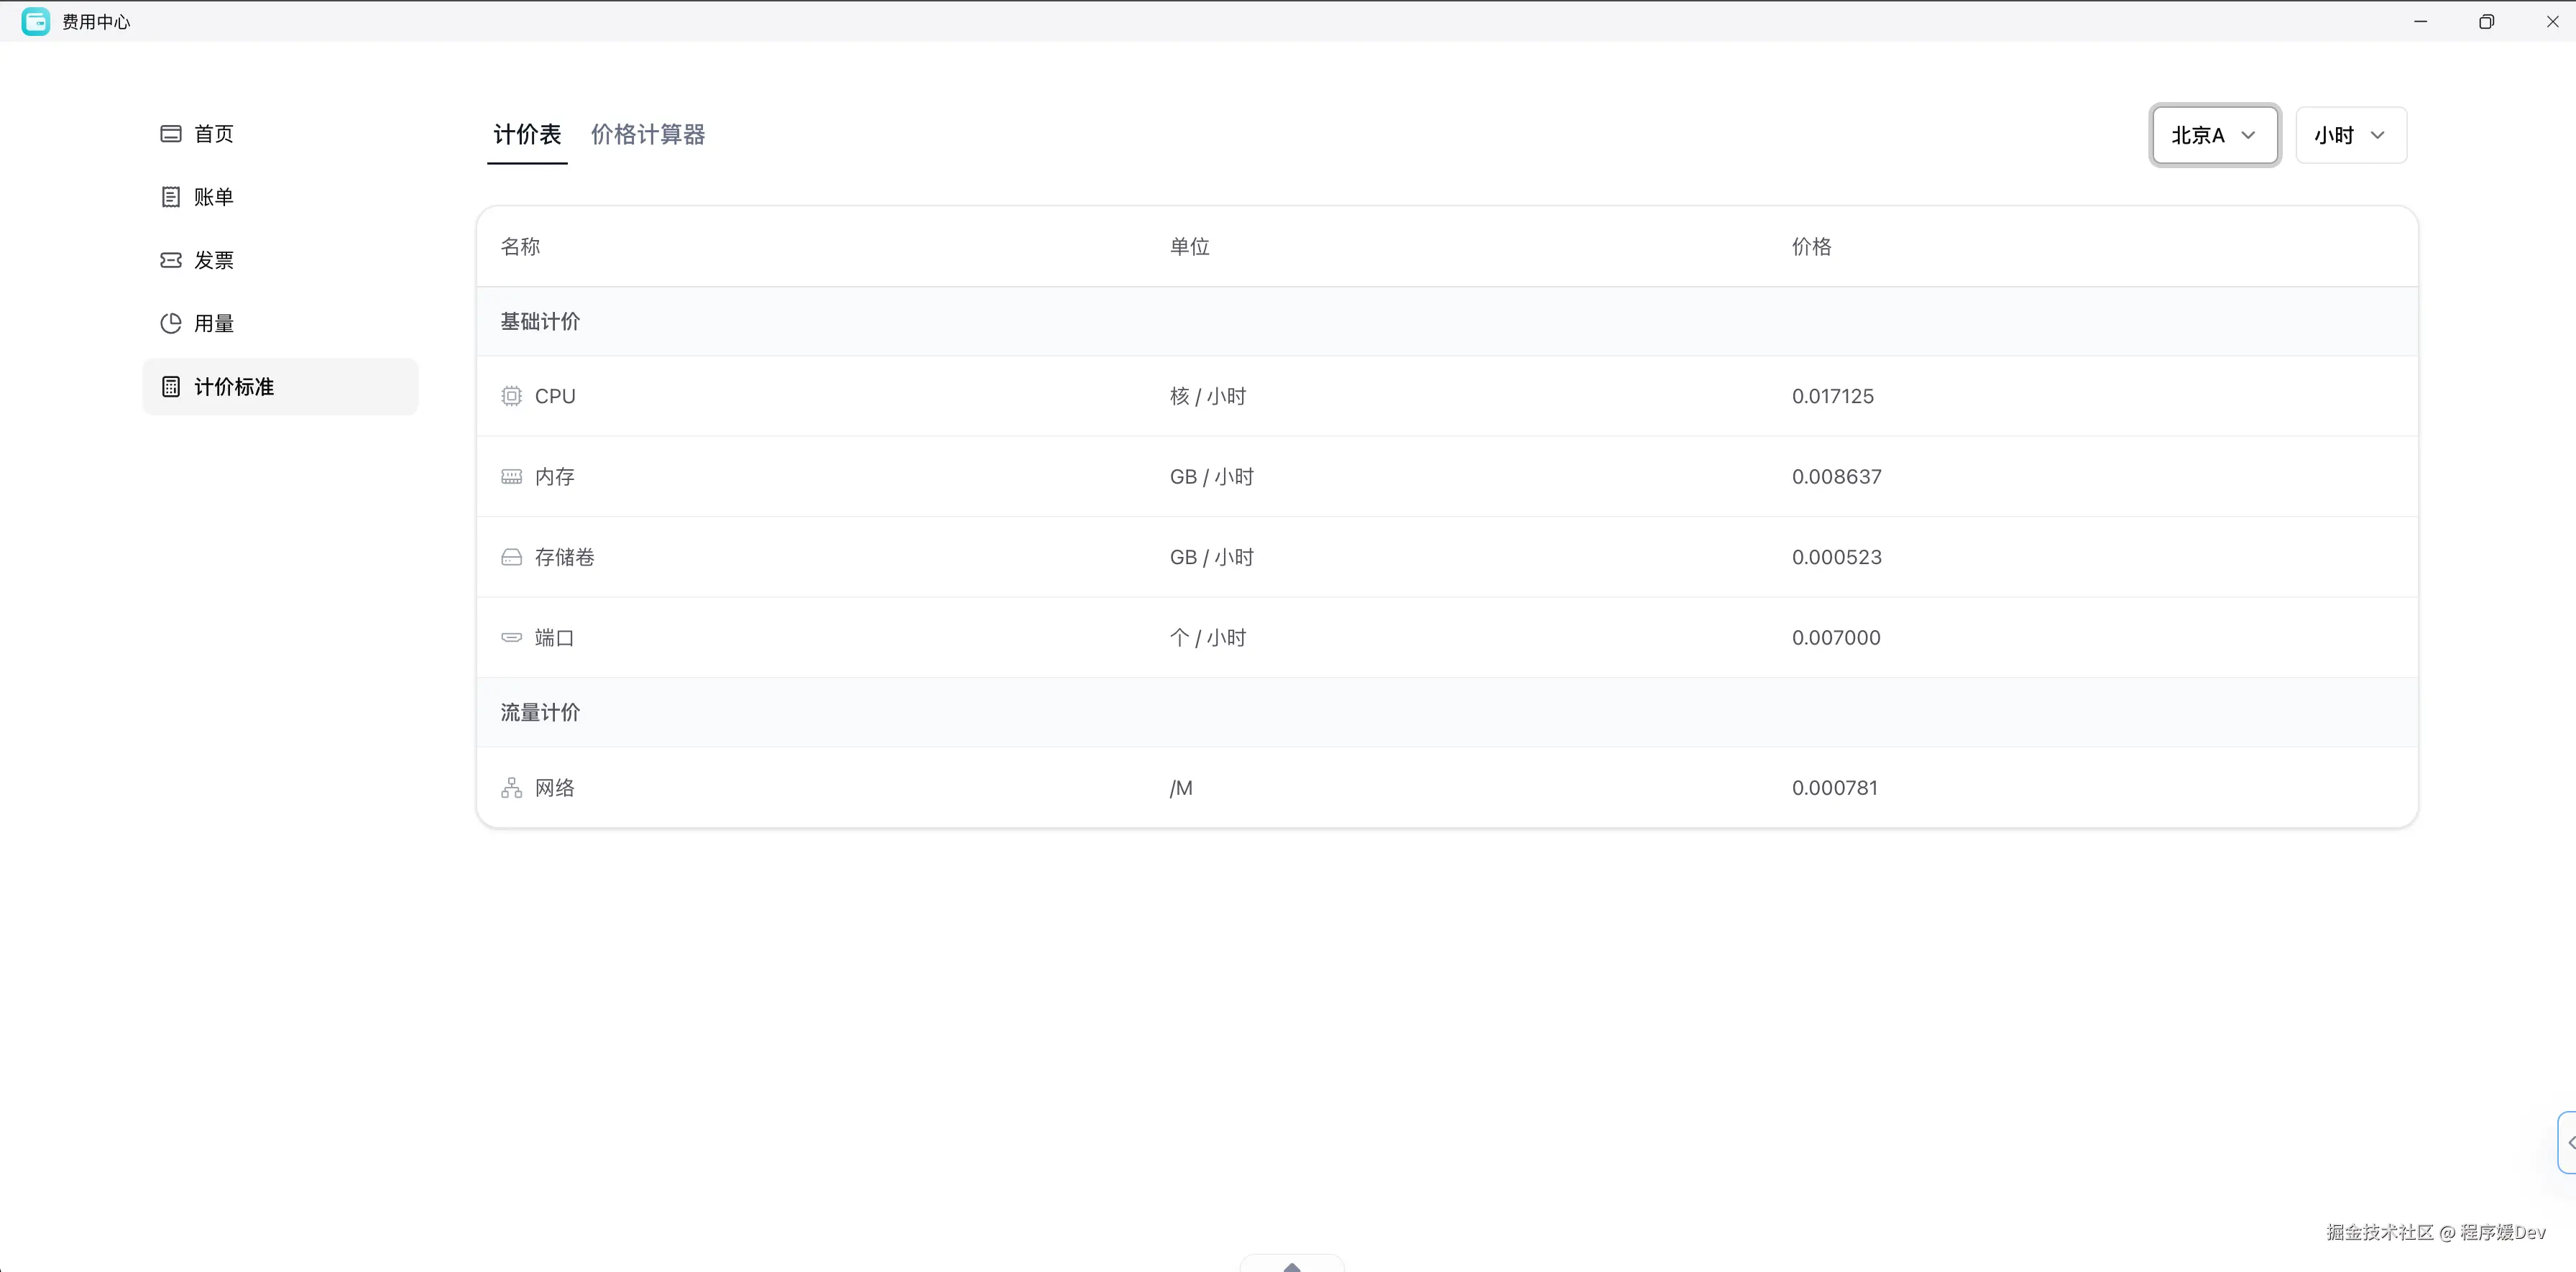Open the 用量 usage pie-chart icon
This screenshot has width=2576, height=1272.
(171, 323)
